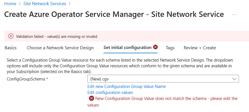Click the validation failed error icon in banner
The height and width of the screenshot is (112, 249).
coord(11,36)
